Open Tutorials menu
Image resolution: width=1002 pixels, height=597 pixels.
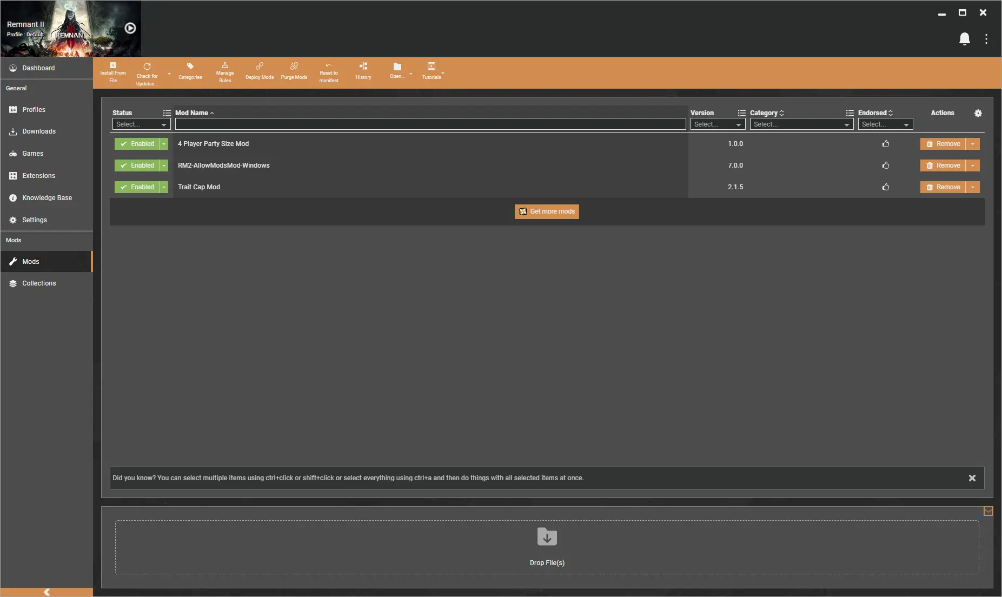432,71
